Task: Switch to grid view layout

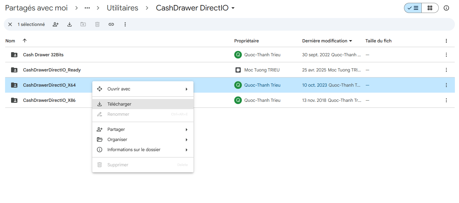Action: pyautogui.click(x=430, y=8)
